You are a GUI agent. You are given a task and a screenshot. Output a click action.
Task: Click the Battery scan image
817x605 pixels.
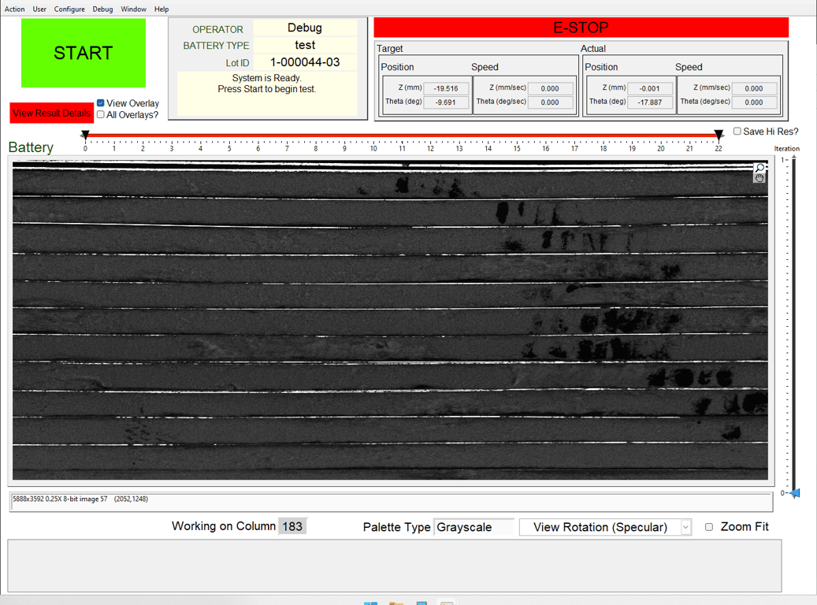390,321
